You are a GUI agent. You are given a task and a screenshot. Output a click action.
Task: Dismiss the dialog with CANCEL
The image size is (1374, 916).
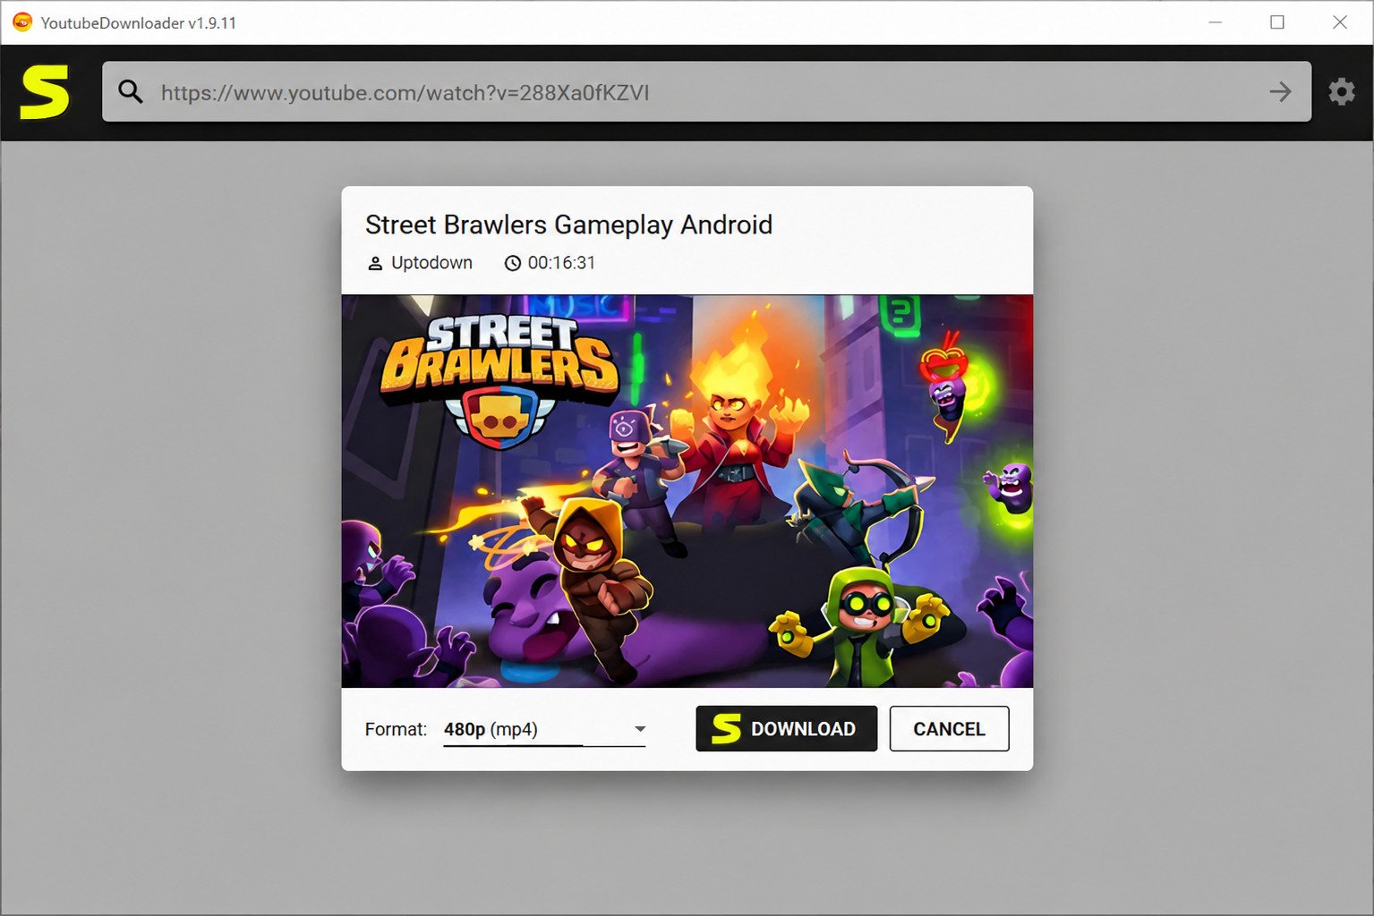click(x=949, y=729)
